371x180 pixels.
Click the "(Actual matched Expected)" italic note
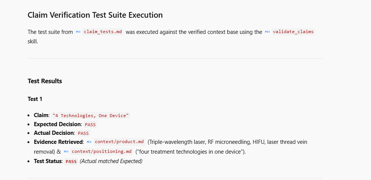[111, 161]
